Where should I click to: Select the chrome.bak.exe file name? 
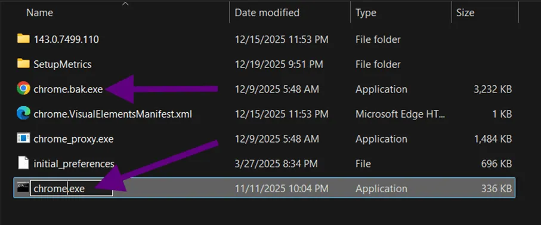[69, 90]
